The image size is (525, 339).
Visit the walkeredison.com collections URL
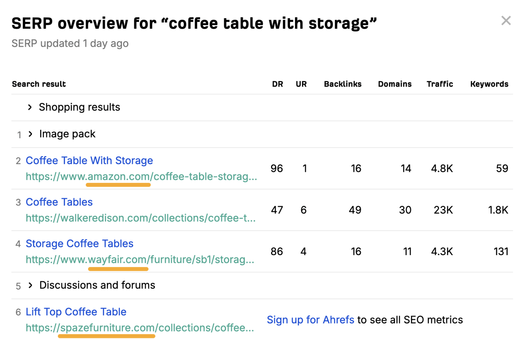click(140, 218)
